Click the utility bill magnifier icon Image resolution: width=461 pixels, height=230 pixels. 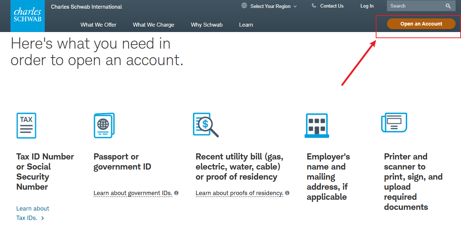[x=206, y=125]
